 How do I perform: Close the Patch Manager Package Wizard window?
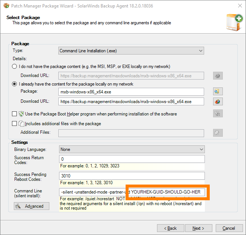click(x=240, y=6)
